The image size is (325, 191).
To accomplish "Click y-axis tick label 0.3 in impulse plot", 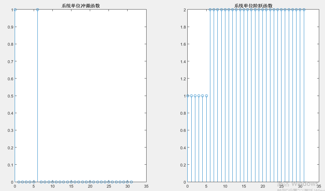I will 10,131.
